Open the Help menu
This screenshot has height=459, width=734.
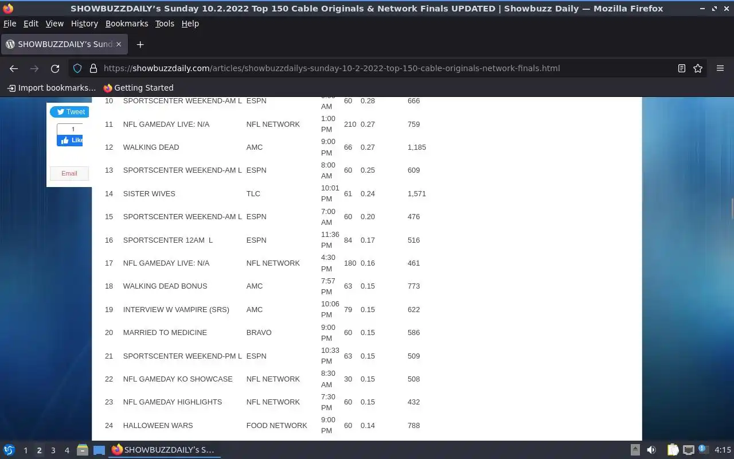190,24
